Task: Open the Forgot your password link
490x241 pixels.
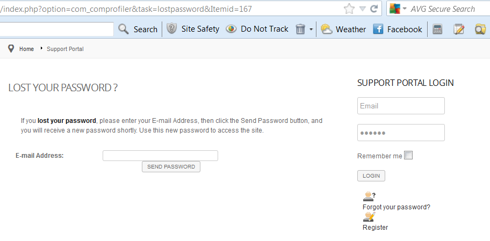Action: (x=397, y=207)
